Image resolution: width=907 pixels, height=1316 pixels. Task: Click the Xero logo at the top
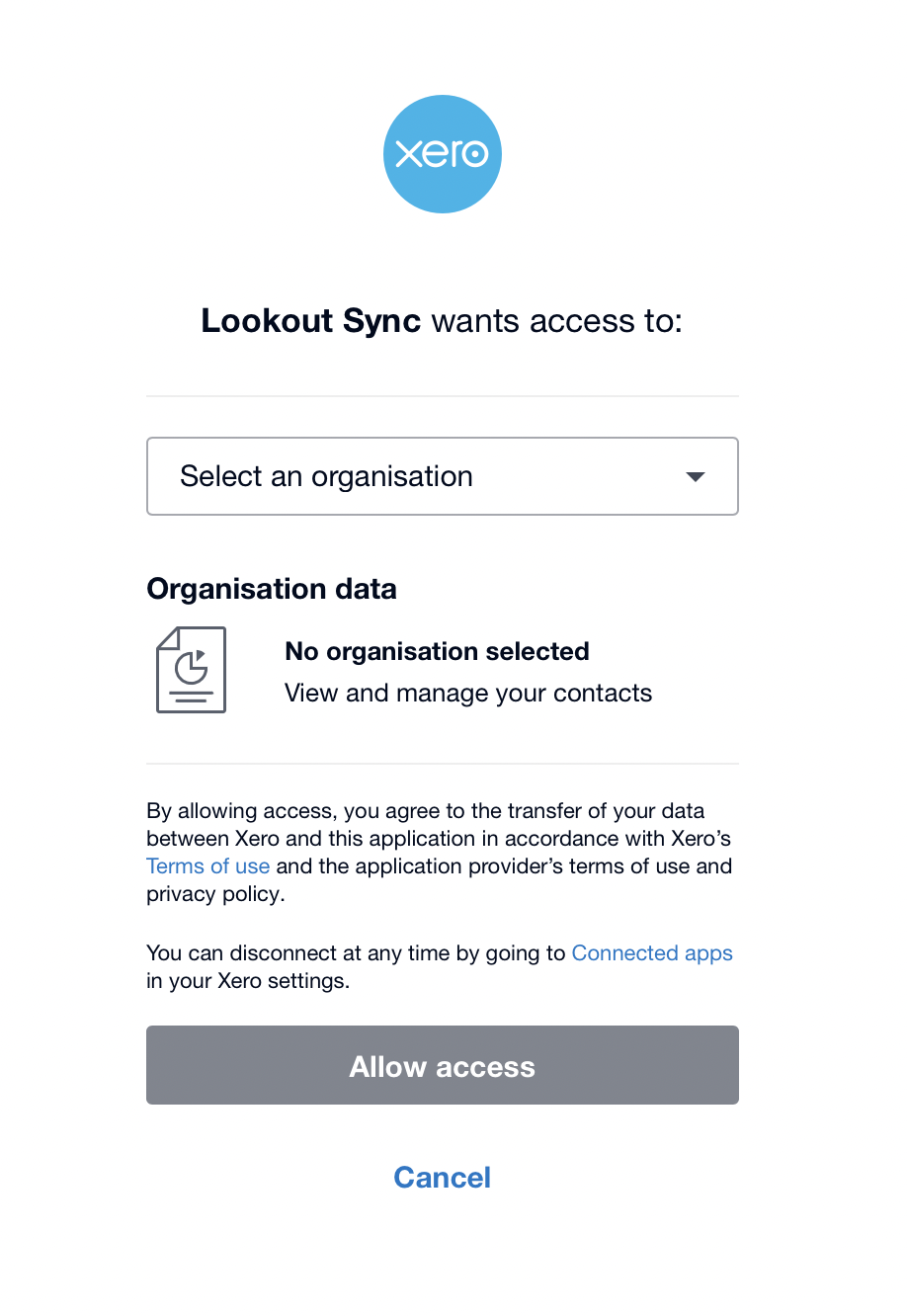pos(443,154)
